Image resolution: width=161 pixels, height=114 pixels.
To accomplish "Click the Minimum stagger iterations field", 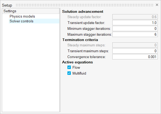I will click(135, 28).
